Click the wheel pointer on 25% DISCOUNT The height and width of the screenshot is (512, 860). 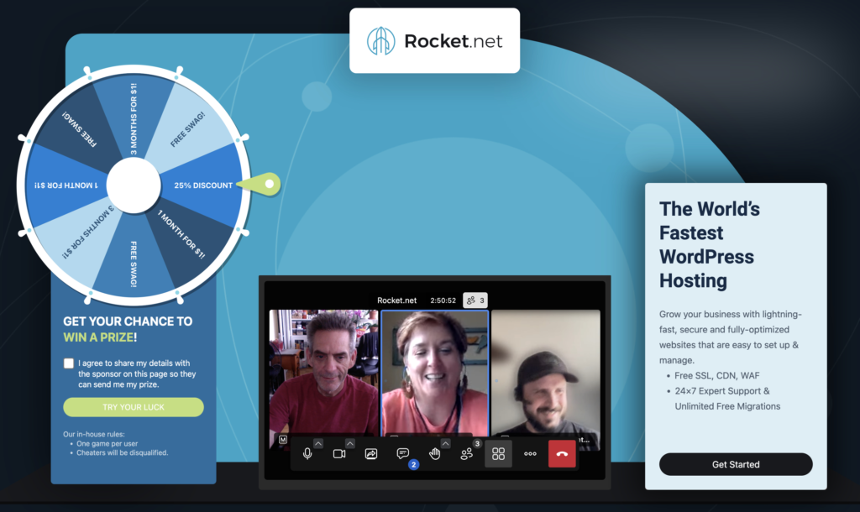pyautogui.click(x=260, y=184)
